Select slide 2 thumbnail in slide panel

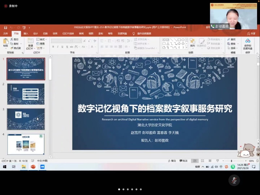(x=26, y=94)
